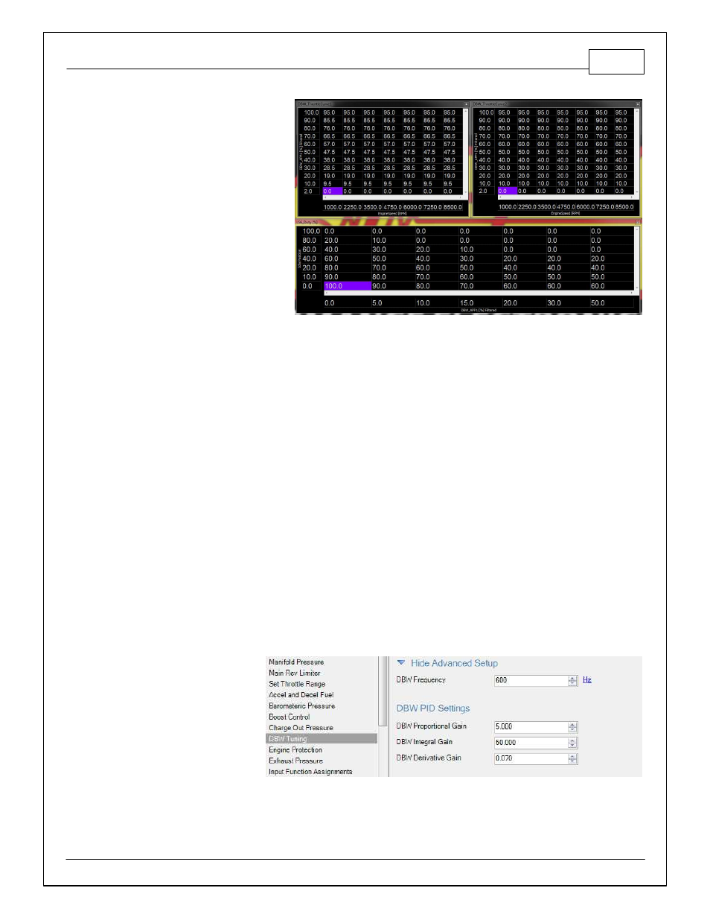Close the DBW_ThrottleCurve1 table window

coord(467,104)
